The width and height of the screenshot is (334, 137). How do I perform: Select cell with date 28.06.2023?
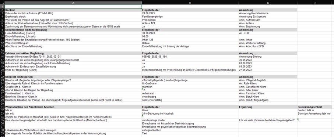pyautogui.click(x=190, y=13)
